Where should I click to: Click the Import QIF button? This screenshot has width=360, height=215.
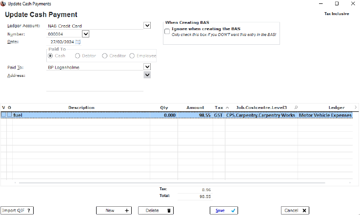pyautogui.click(x=17, y=211)
